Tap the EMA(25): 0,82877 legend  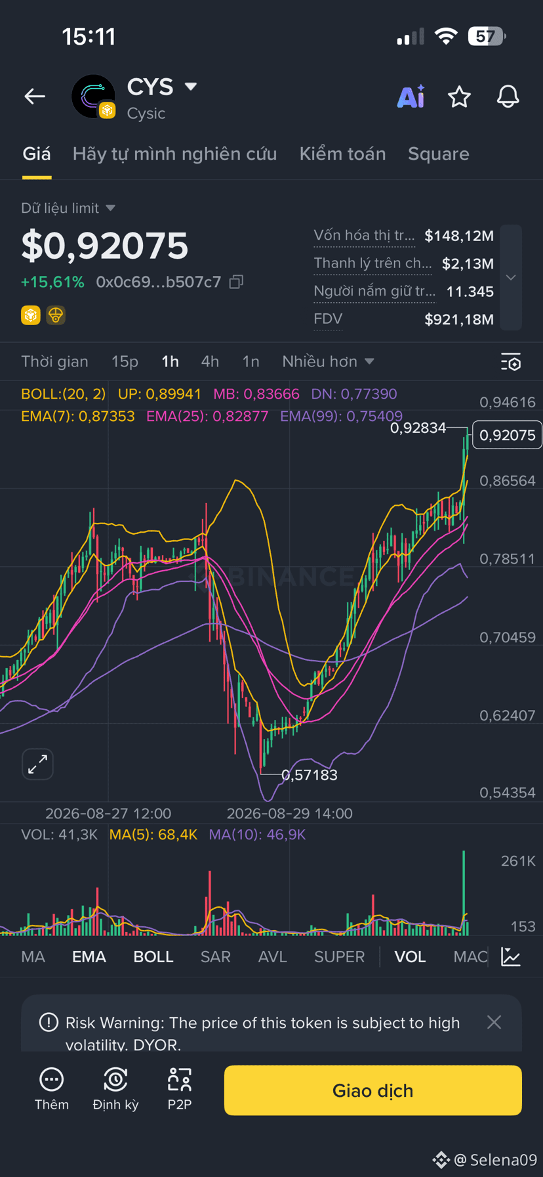click(x=207, y=416)
